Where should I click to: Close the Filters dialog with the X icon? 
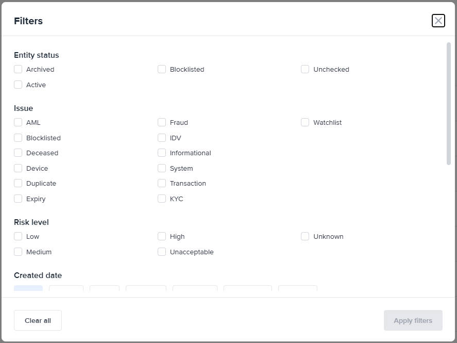tap(438, 21)
